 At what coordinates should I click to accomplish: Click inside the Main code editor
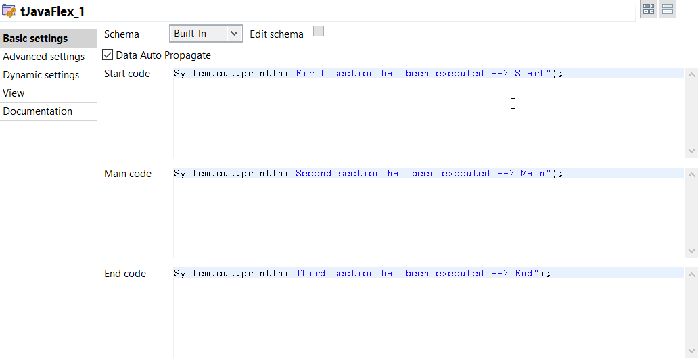(429, 213)
